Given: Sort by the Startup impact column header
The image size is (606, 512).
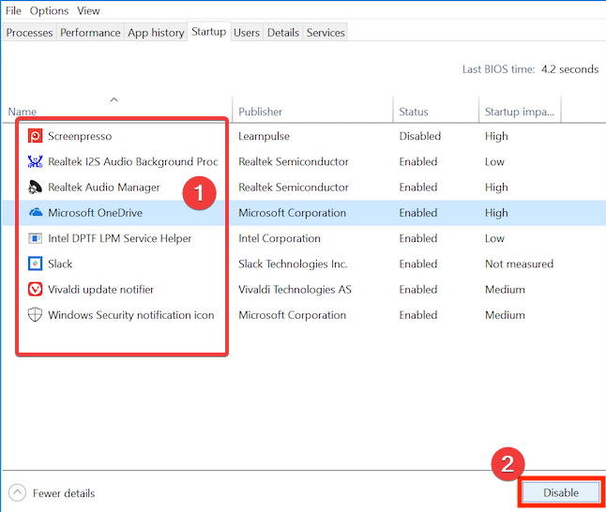Looking at the screenshot, I should point(520,112).
